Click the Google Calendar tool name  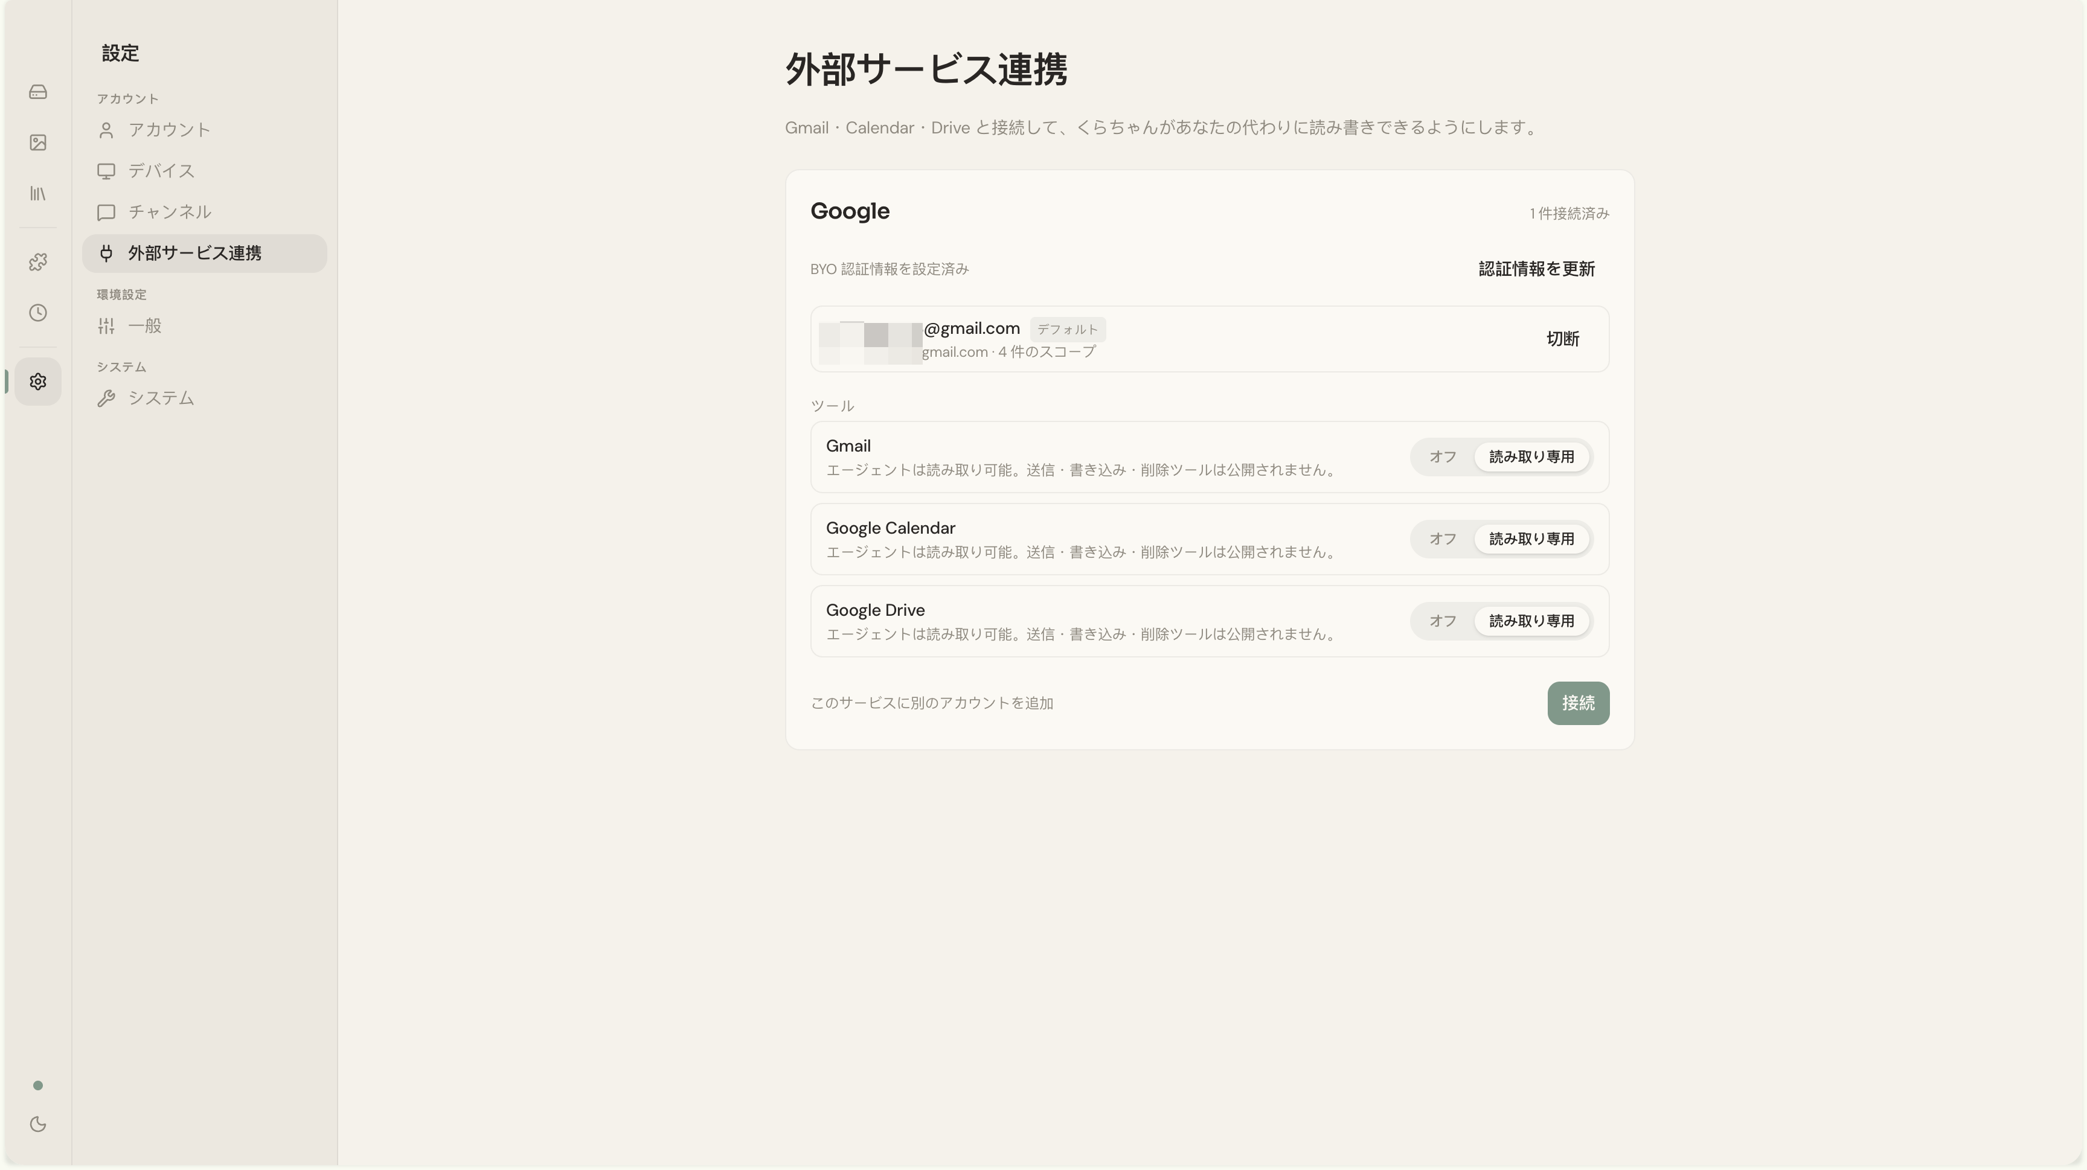890,528
